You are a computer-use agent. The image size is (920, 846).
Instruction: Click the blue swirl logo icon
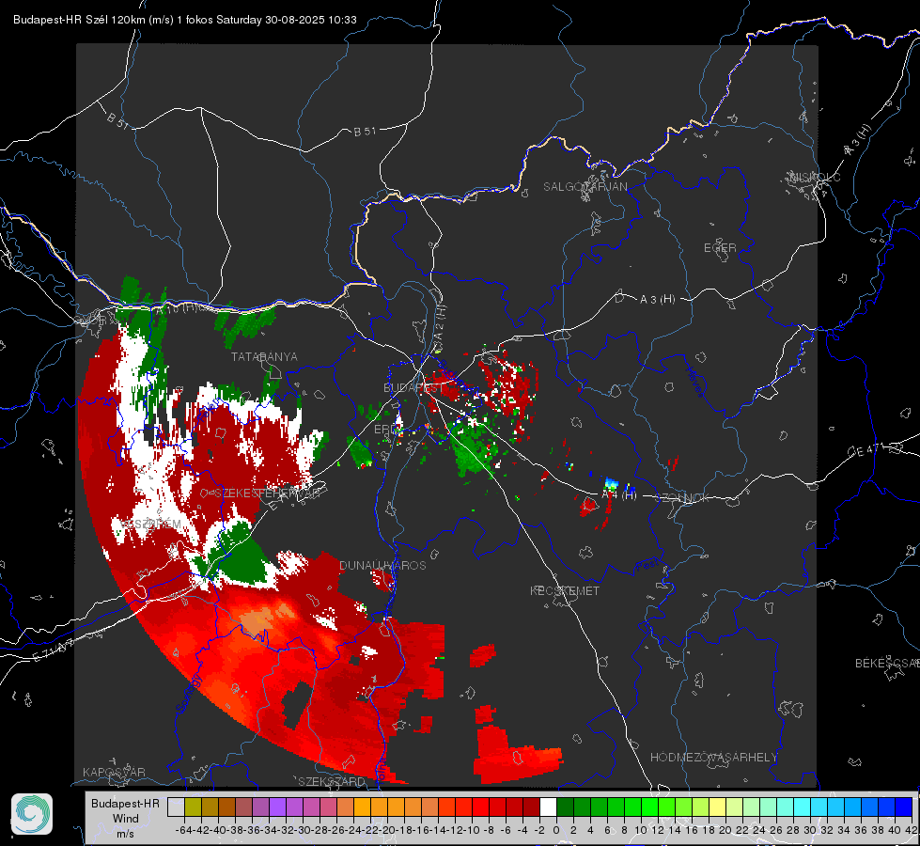32,814
